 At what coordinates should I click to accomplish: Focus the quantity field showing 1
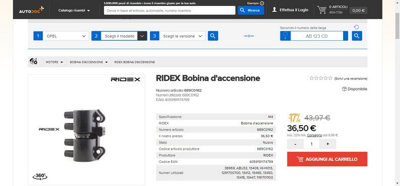coord(312,144)
